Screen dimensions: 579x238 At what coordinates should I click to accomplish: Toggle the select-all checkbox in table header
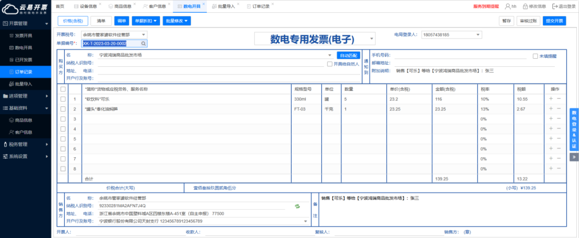[x=63, y=89]
